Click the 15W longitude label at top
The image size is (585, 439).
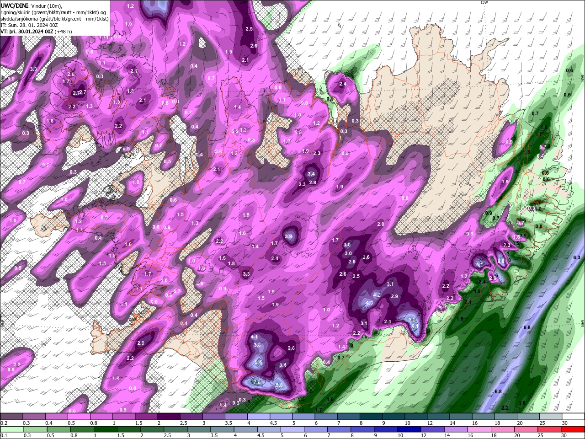(484, 2)
